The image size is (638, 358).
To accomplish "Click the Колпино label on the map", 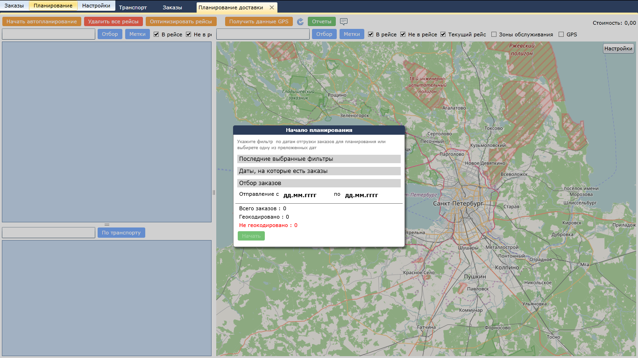I will 507,268.
